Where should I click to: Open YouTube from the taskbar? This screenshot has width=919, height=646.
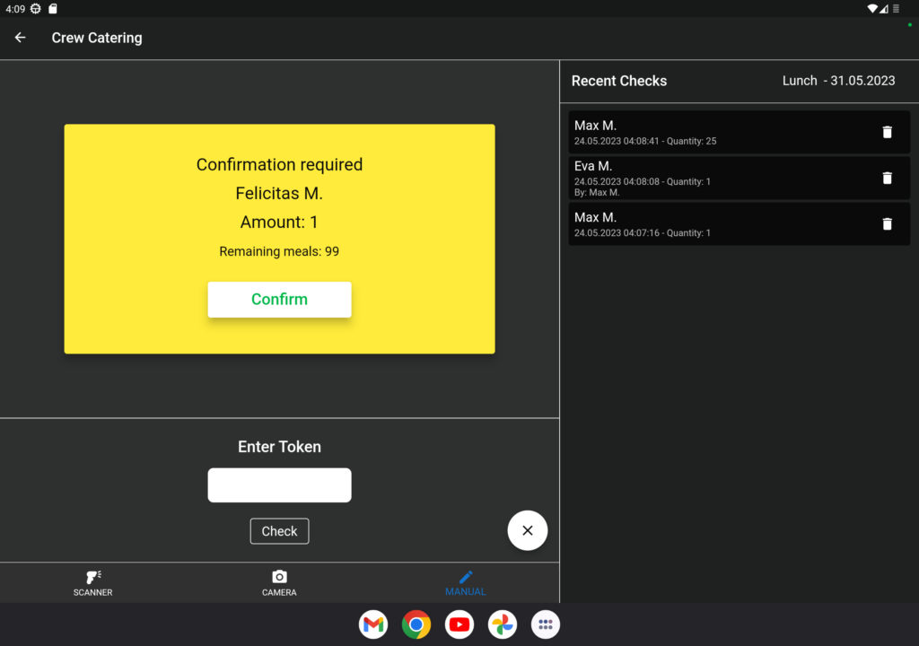pyautogui.click(x=459, y=624)
